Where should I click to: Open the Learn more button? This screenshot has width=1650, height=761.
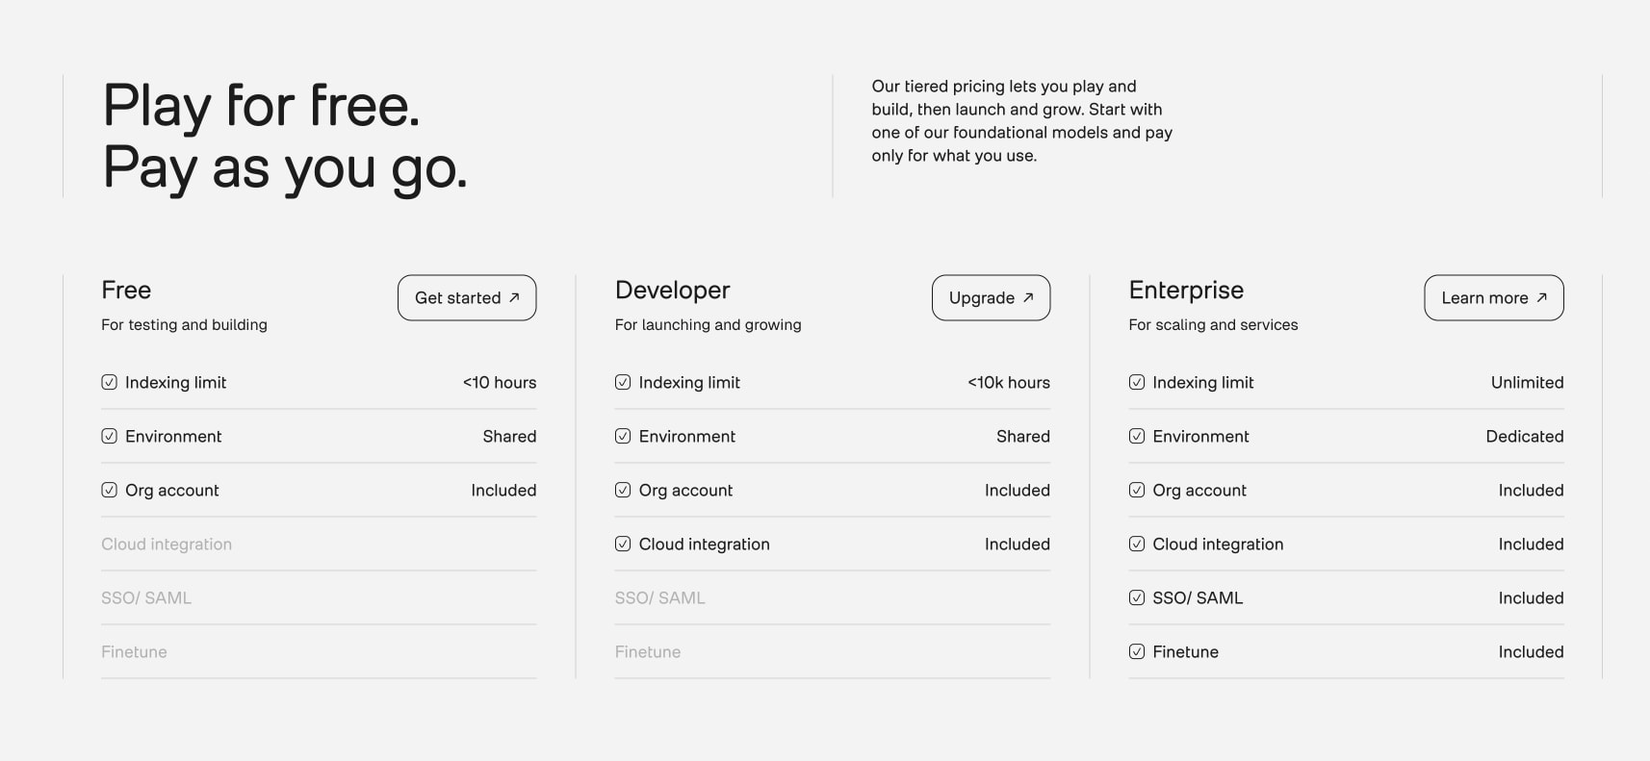[x=1494, y=297]
